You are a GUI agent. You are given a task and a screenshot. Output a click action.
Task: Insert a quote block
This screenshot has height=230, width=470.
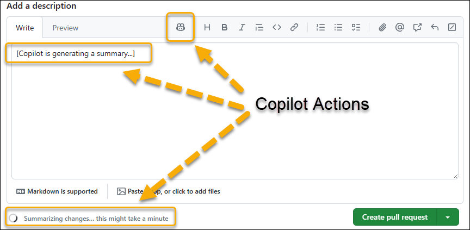(259, 28)
